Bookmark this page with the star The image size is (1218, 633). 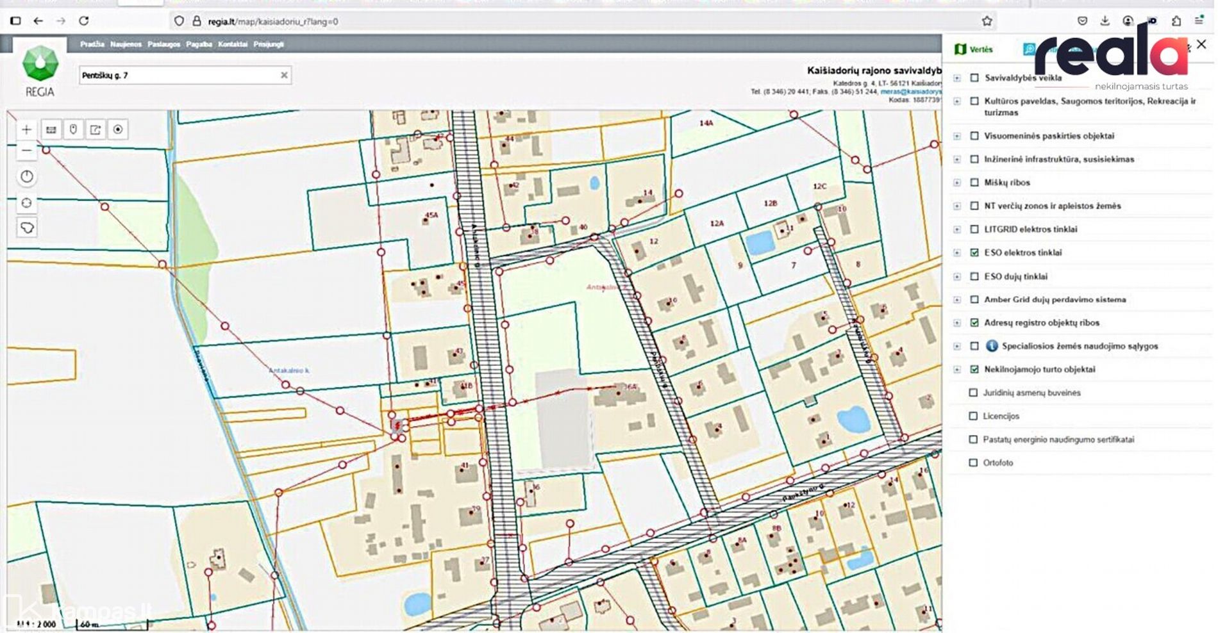pyautogui.click(x=987, y=21)
